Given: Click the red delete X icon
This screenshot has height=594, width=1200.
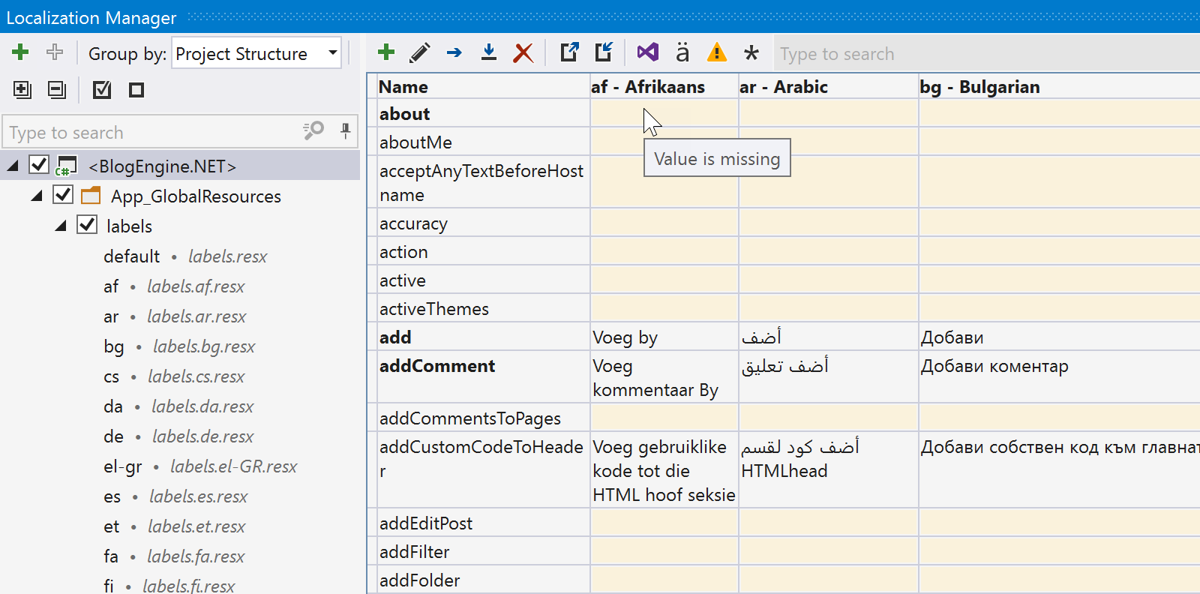Looking at the screenshot, I should (523, 52).
